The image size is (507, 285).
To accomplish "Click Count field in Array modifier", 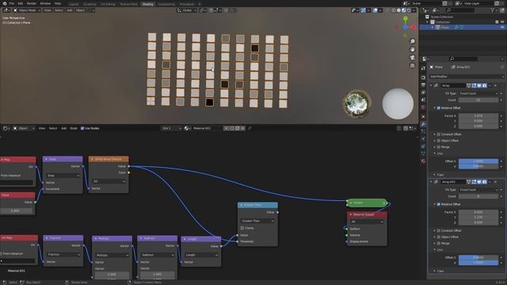I will coord(478,100).
